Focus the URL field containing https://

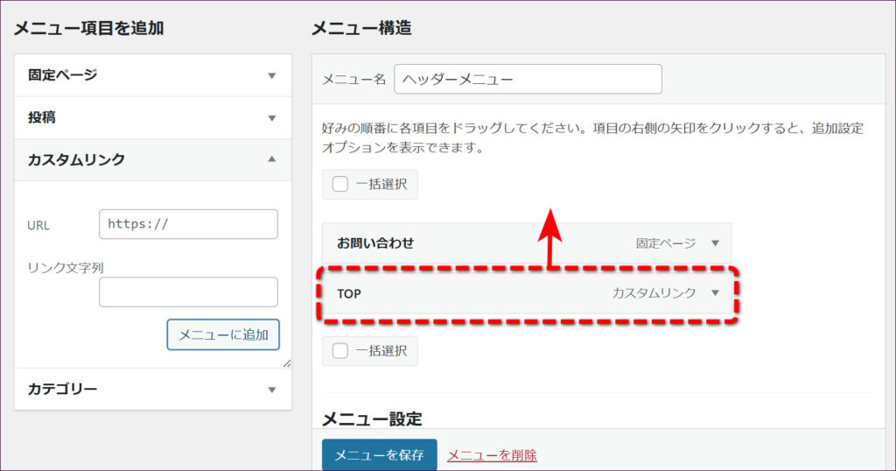tap(188, 224)
